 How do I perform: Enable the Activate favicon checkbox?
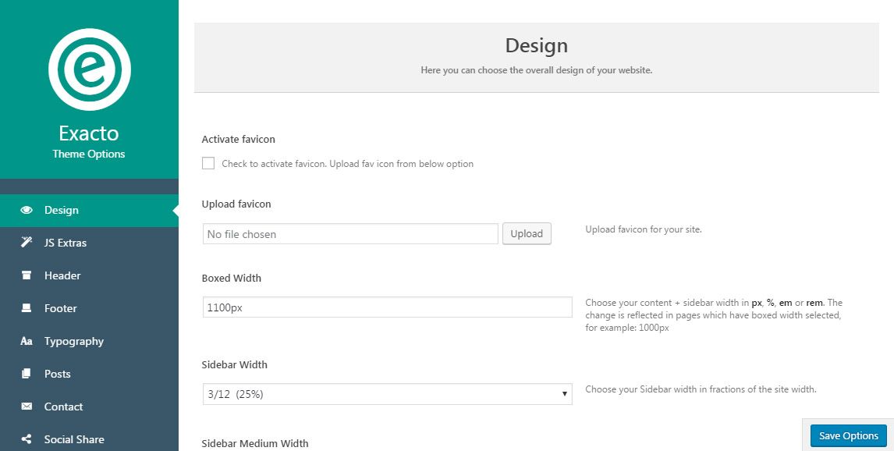[x=208, y=163]
